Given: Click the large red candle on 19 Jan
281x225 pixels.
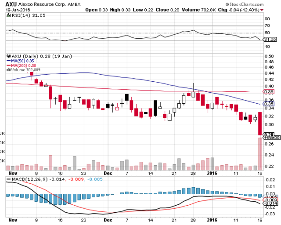Looking at the screenshot, I should [x=260, y=123].
